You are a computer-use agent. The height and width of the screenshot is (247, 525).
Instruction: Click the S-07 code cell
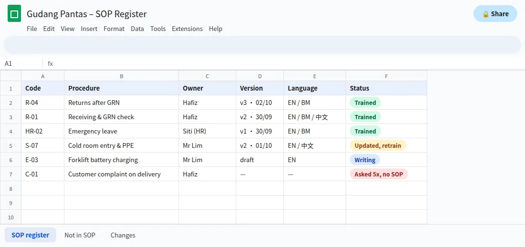(x=43, y=145)
